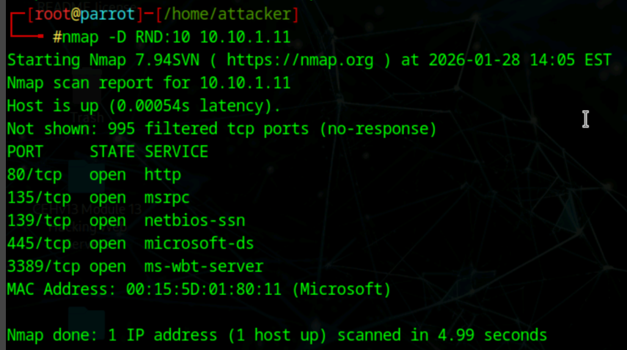Click the msrpc service name

[x=167, y=198]
